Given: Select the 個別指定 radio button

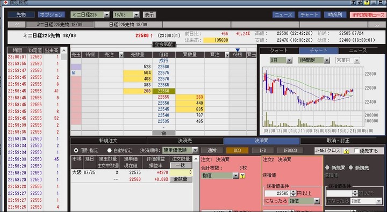Looking at the screenshot, I should (x=76, y=150).
